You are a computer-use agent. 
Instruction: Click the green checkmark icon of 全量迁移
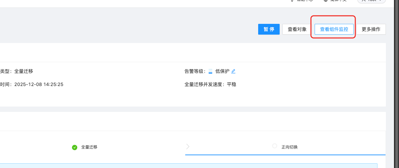(75, 147)
